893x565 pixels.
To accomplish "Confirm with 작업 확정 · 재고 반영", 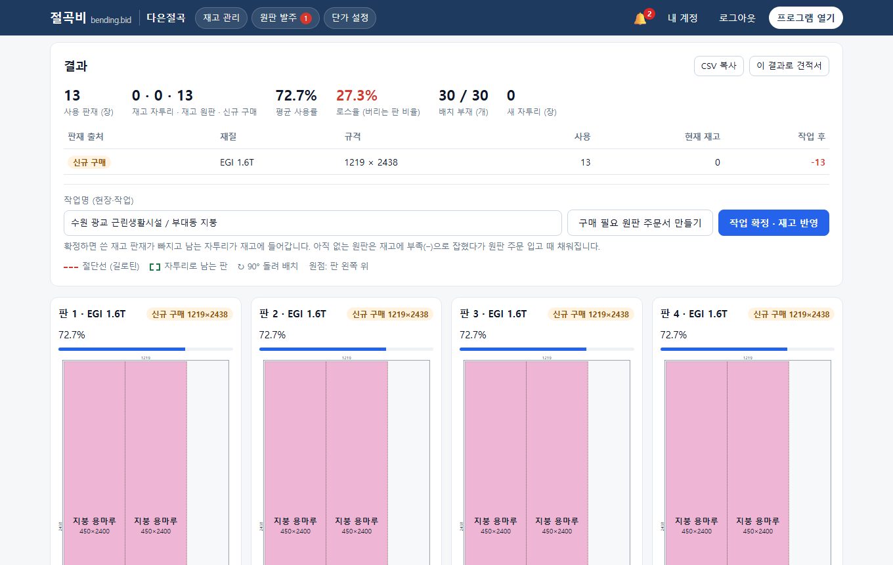I will coord(774,223).
